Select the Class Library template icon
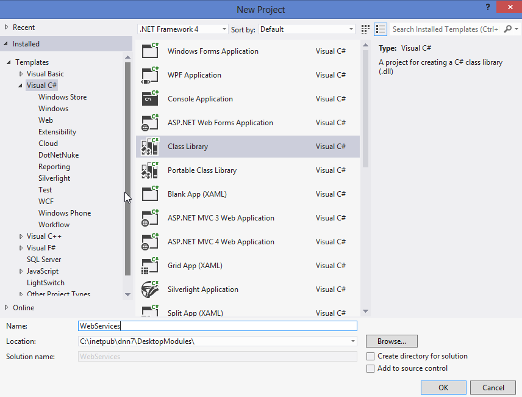 (x=150, y=147)
